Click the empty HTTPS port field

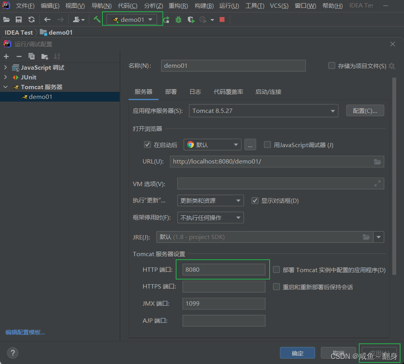224,287
